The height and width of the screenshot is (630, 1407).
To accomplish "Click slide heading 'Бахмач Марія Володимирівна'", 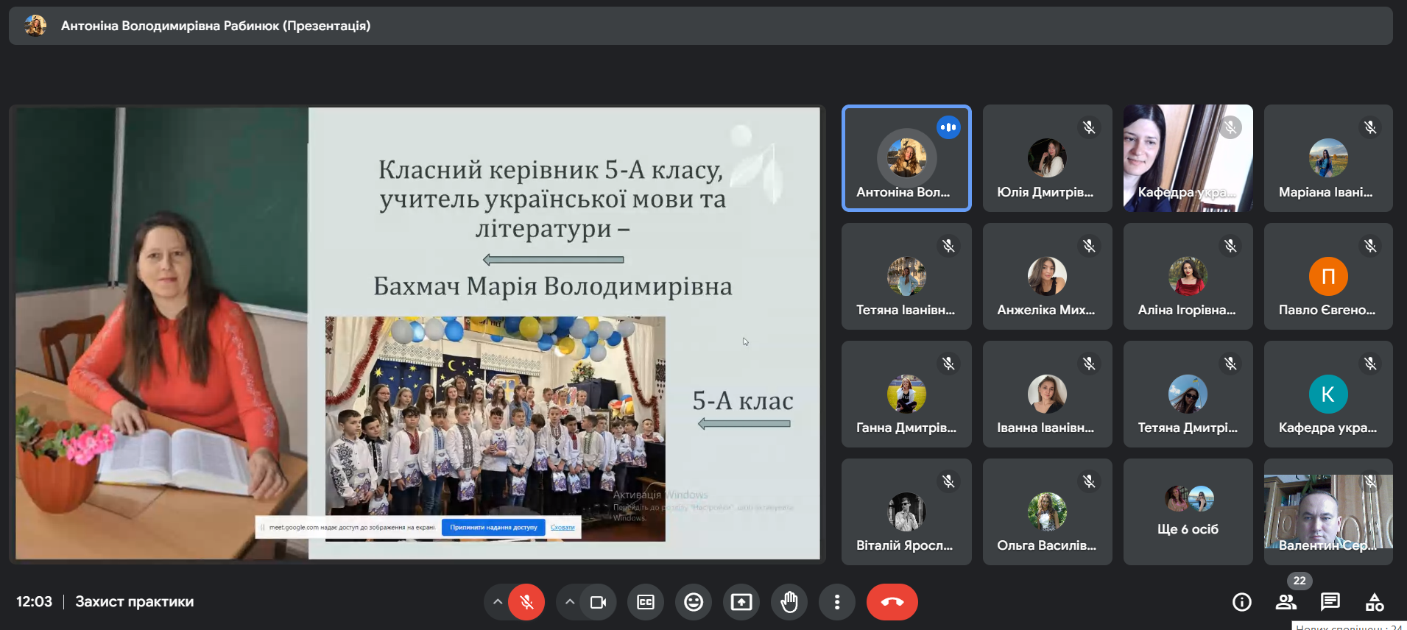I will tap(553, 286).
